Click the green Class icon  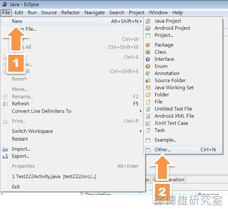148,52
